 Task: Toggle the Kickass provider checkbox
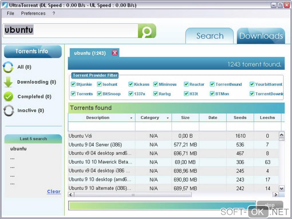131,84
